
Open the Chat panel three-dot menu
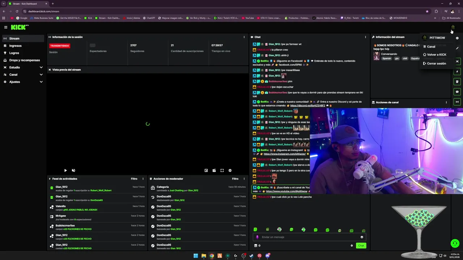pyautogui.click(x=365, y=37)
